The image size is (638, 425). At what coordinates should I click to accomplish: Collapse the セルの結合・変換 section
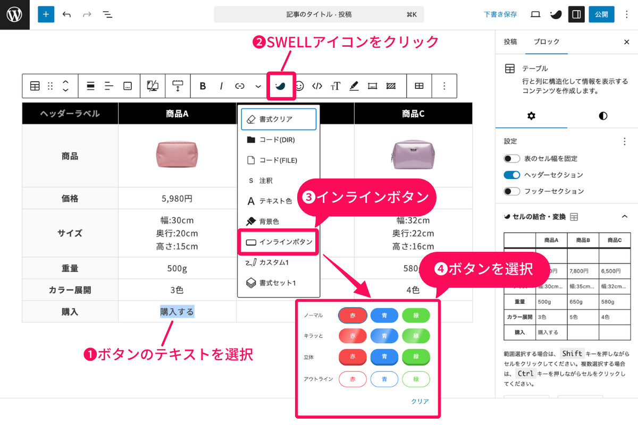(x=625, y=216)
